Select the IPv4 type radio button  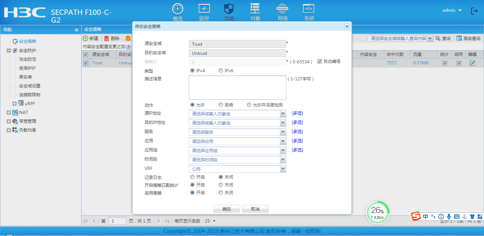(192, 70)
